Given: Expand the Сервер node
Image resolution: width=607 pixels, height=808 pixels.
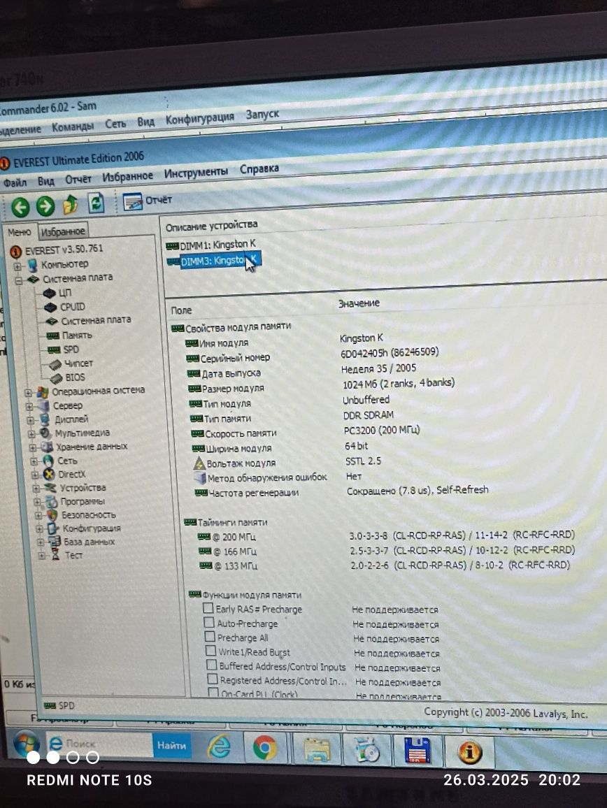Looking at the screenshot, I should 29,407.
